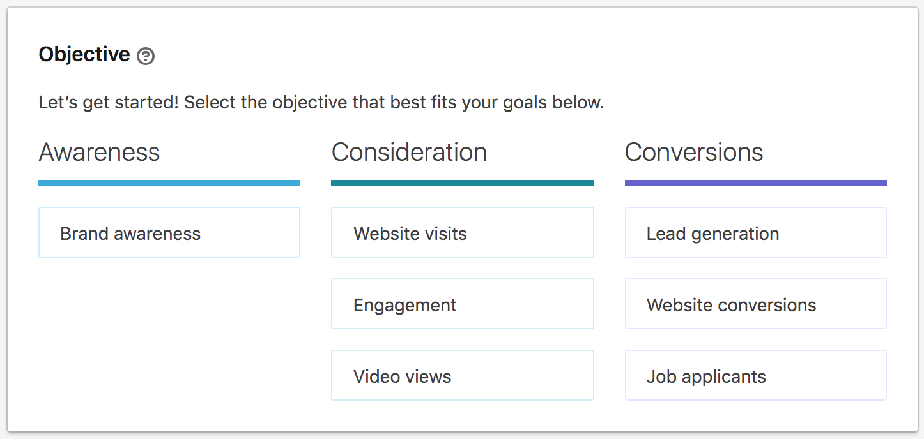Select Video views as the objective
The image size is (924, 439).
click(x=462, y=376)
